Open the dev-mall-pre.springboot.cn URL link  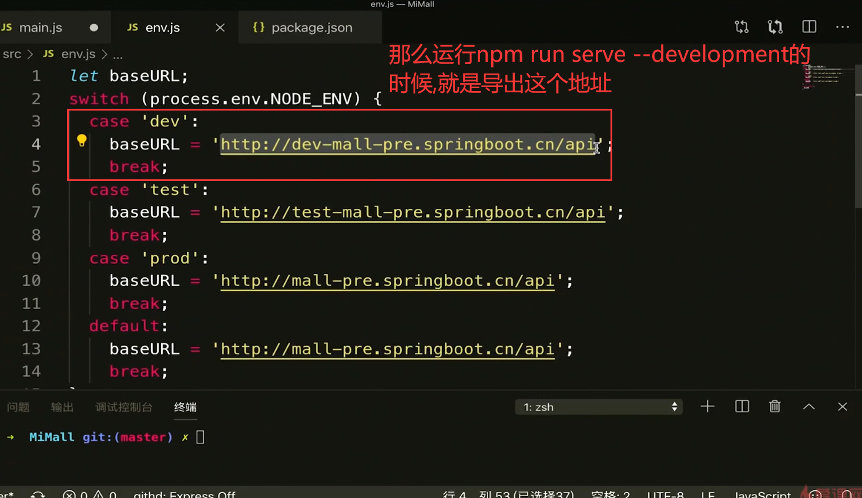(408, 145)
